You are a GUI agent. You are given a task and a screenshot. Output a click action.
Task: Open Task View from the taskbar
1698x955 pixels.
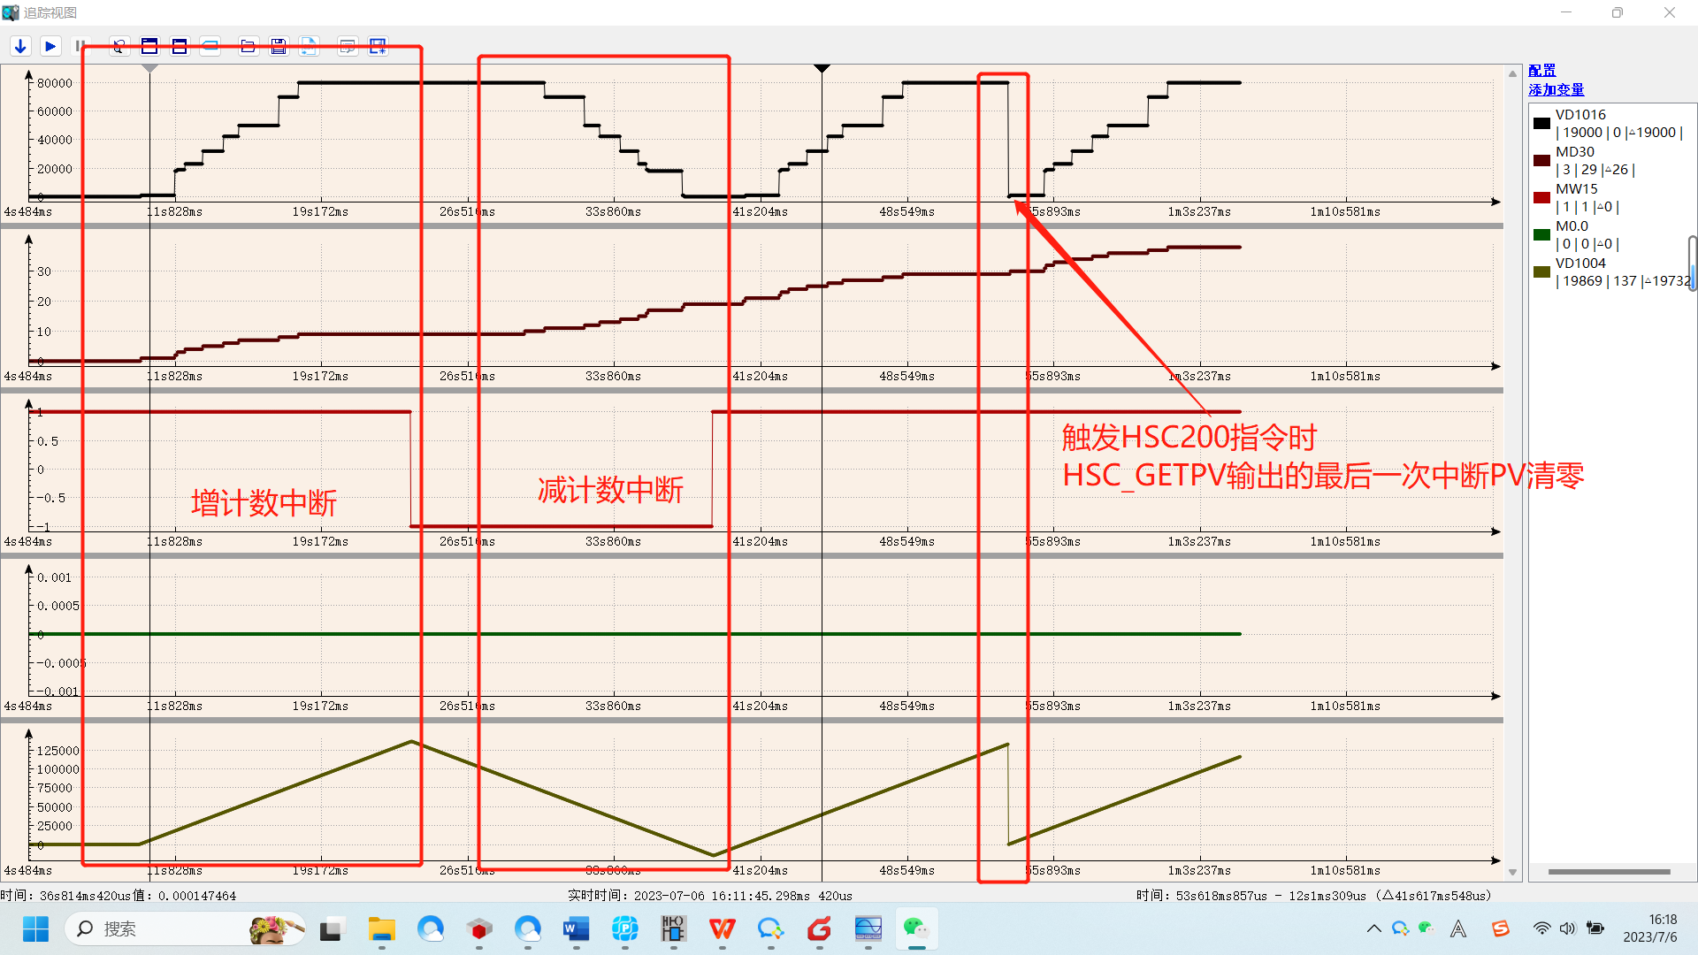[331, 929]
